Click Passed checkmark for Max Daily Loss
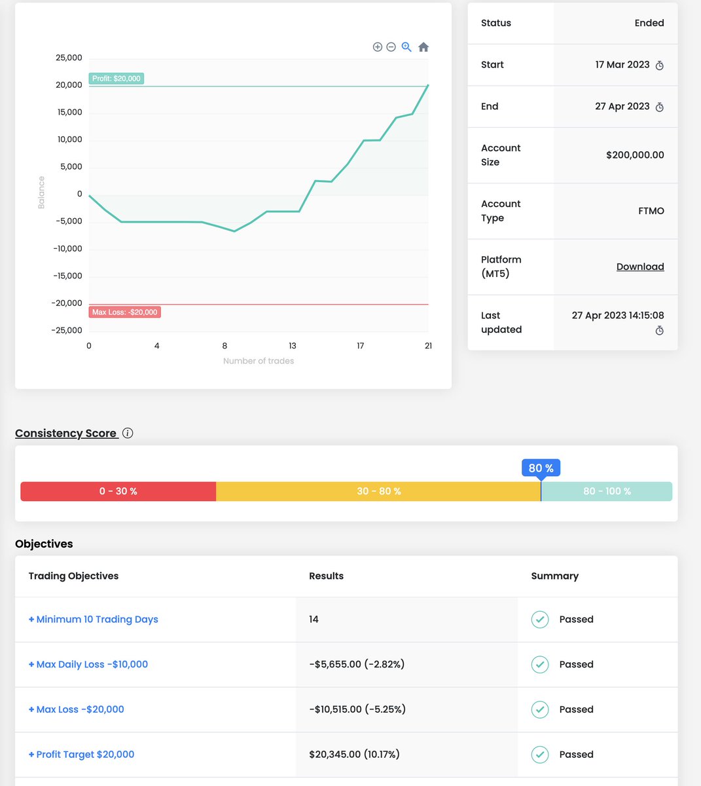 539,664
